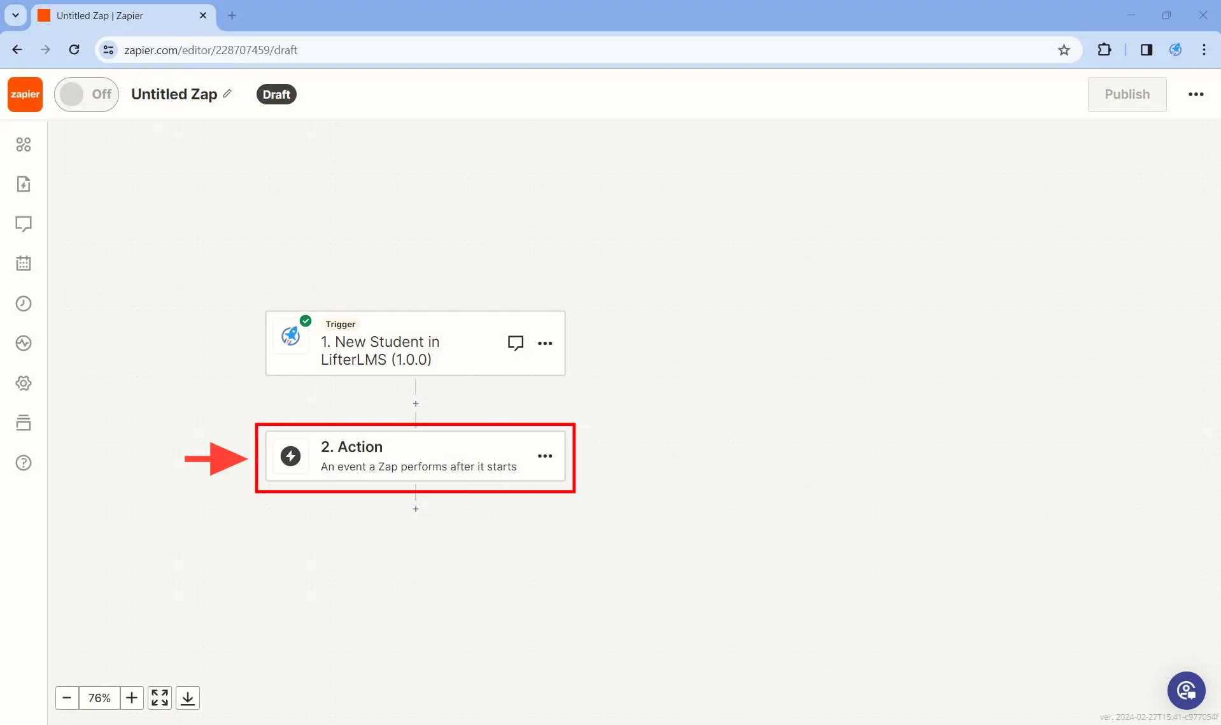Viewport: 1221px width, 725px height.
Task: Open the Chrome three-dot menu
Action: pyautogui.click(x=1204, y=50)
